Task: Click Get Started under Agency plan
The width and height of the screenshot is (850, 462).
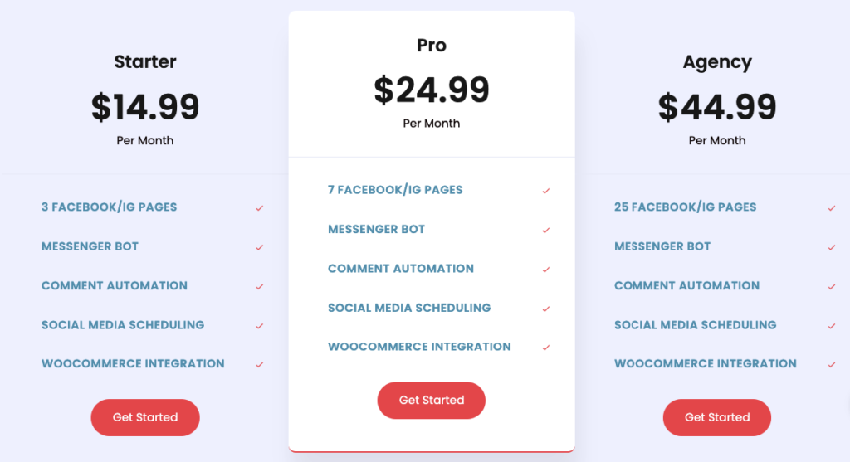Action: 717,417
